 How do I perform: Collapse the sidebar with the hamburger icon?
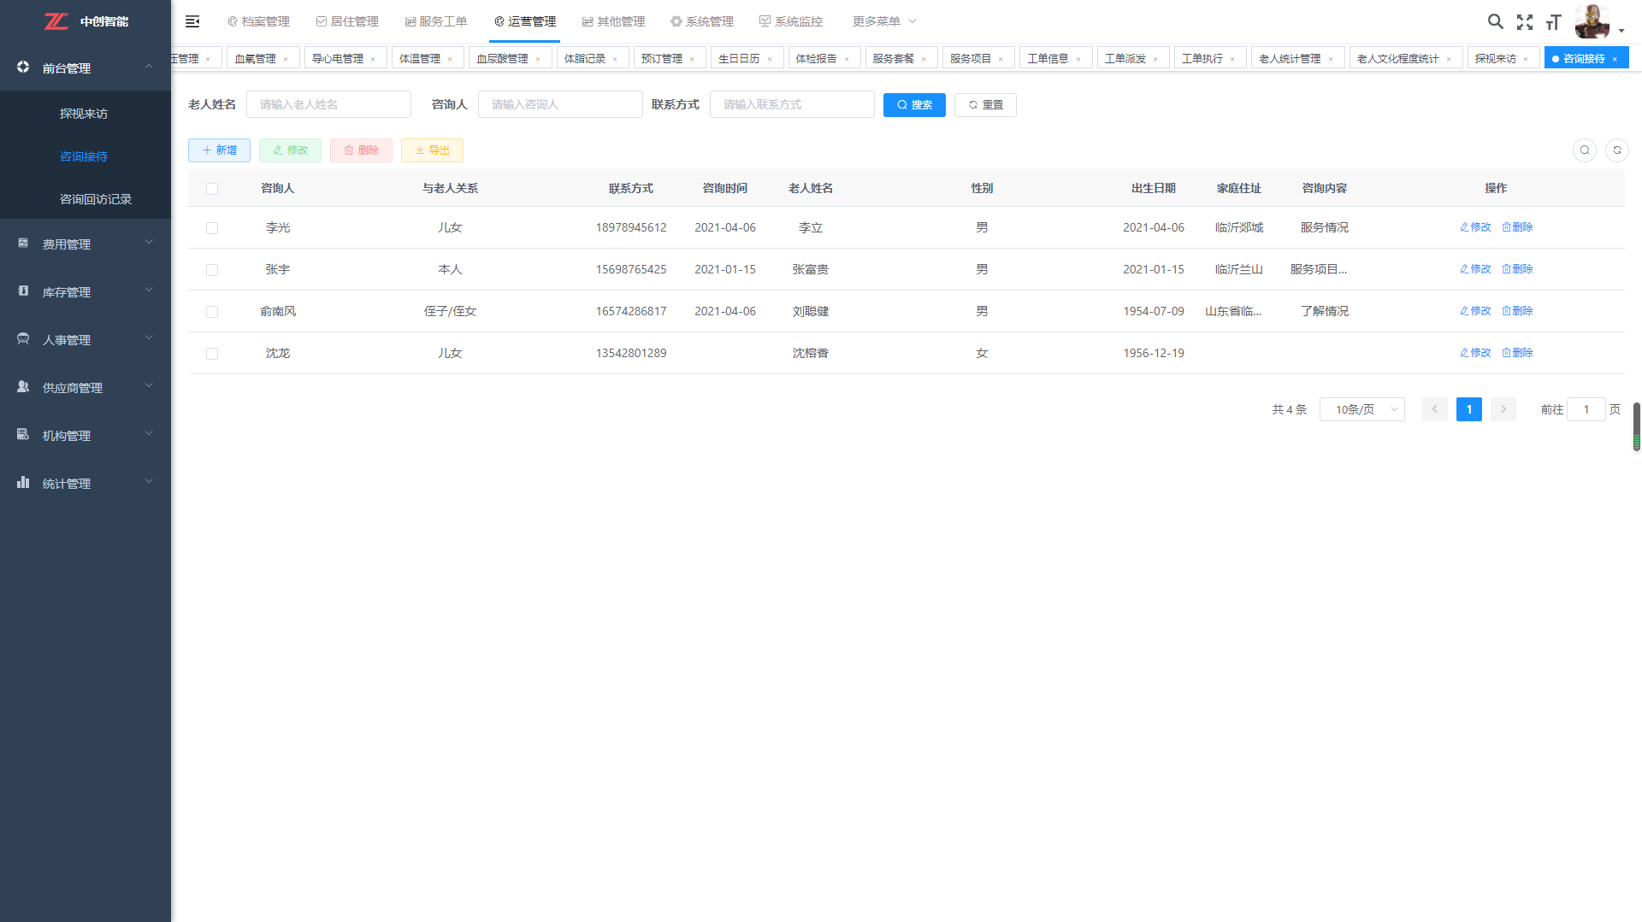tap(192, 21)
